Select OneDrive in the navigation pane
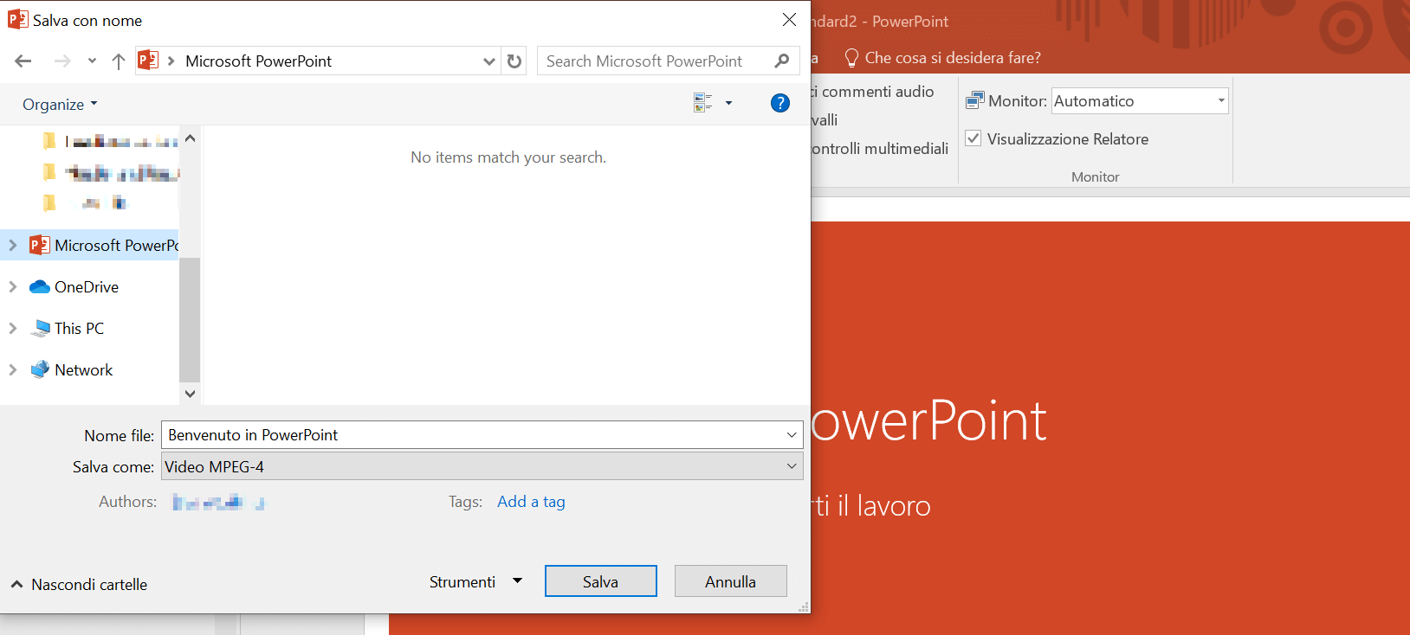Screen dimensions: 1410x635 (87, 287)
